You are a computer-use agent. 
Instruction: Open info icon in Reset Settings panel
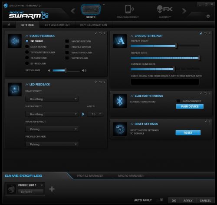210,121
